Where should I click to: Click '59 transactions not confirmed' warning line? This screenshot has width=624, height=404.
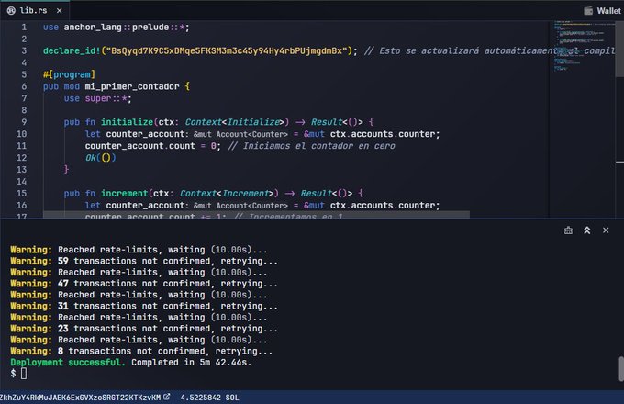click(144, 261)
